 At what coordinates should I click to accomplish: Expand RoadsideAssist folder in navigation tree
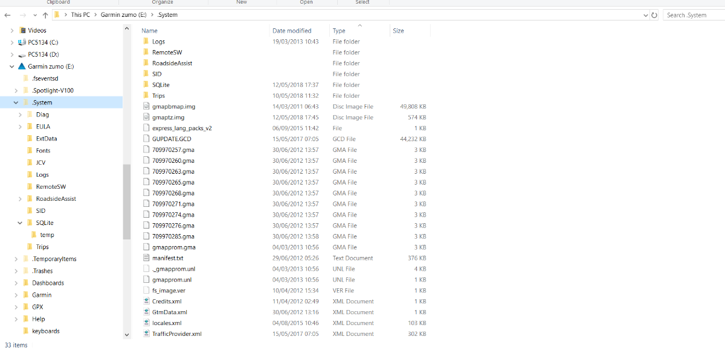tap(20, 198)
